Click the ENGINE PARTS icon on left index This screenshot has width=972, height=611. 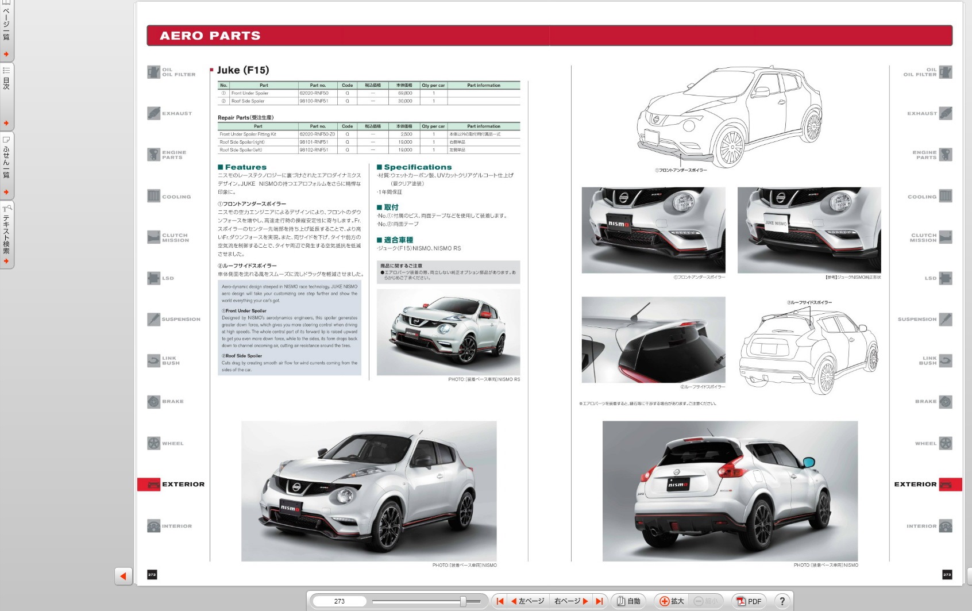tap(153, 155)
